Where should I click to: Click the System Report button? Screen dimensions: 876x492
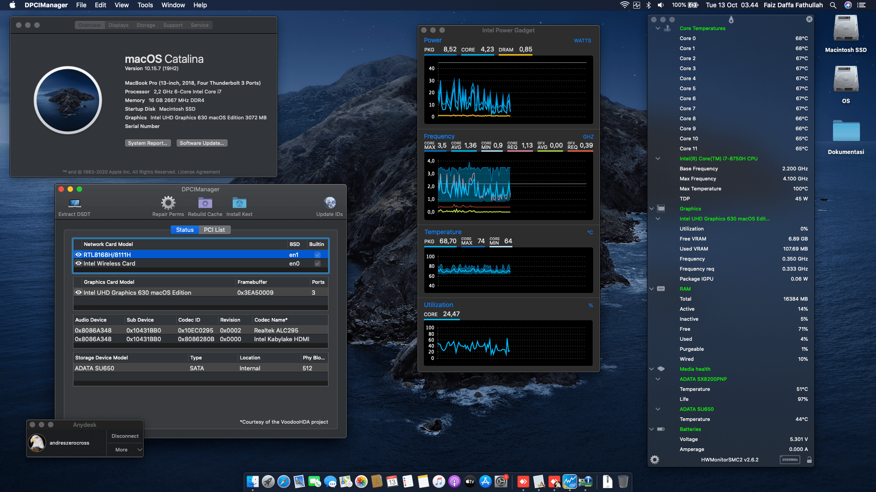pos(148,143)
